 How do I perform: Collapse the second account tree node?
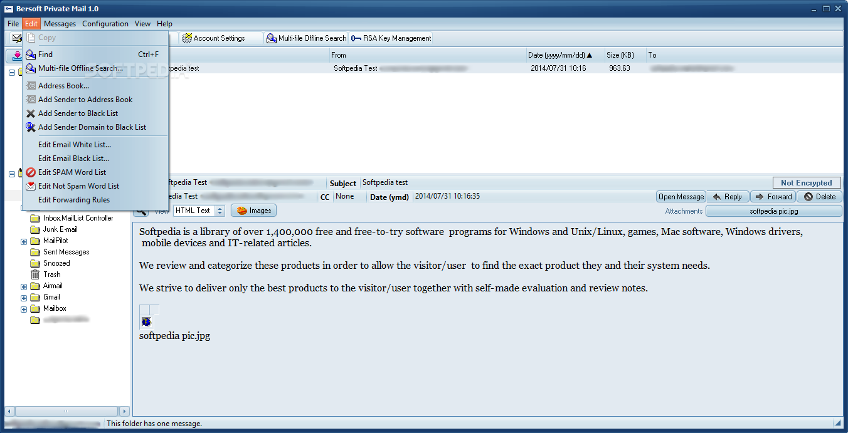12,174
